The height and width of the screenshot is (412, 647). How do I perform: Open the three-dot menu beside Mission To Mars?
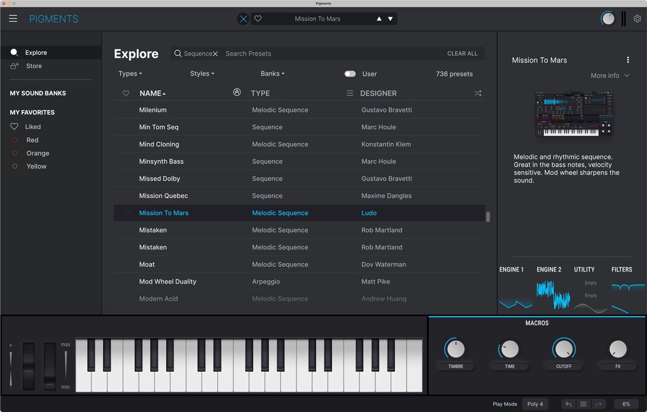click(x=628, y=59)
